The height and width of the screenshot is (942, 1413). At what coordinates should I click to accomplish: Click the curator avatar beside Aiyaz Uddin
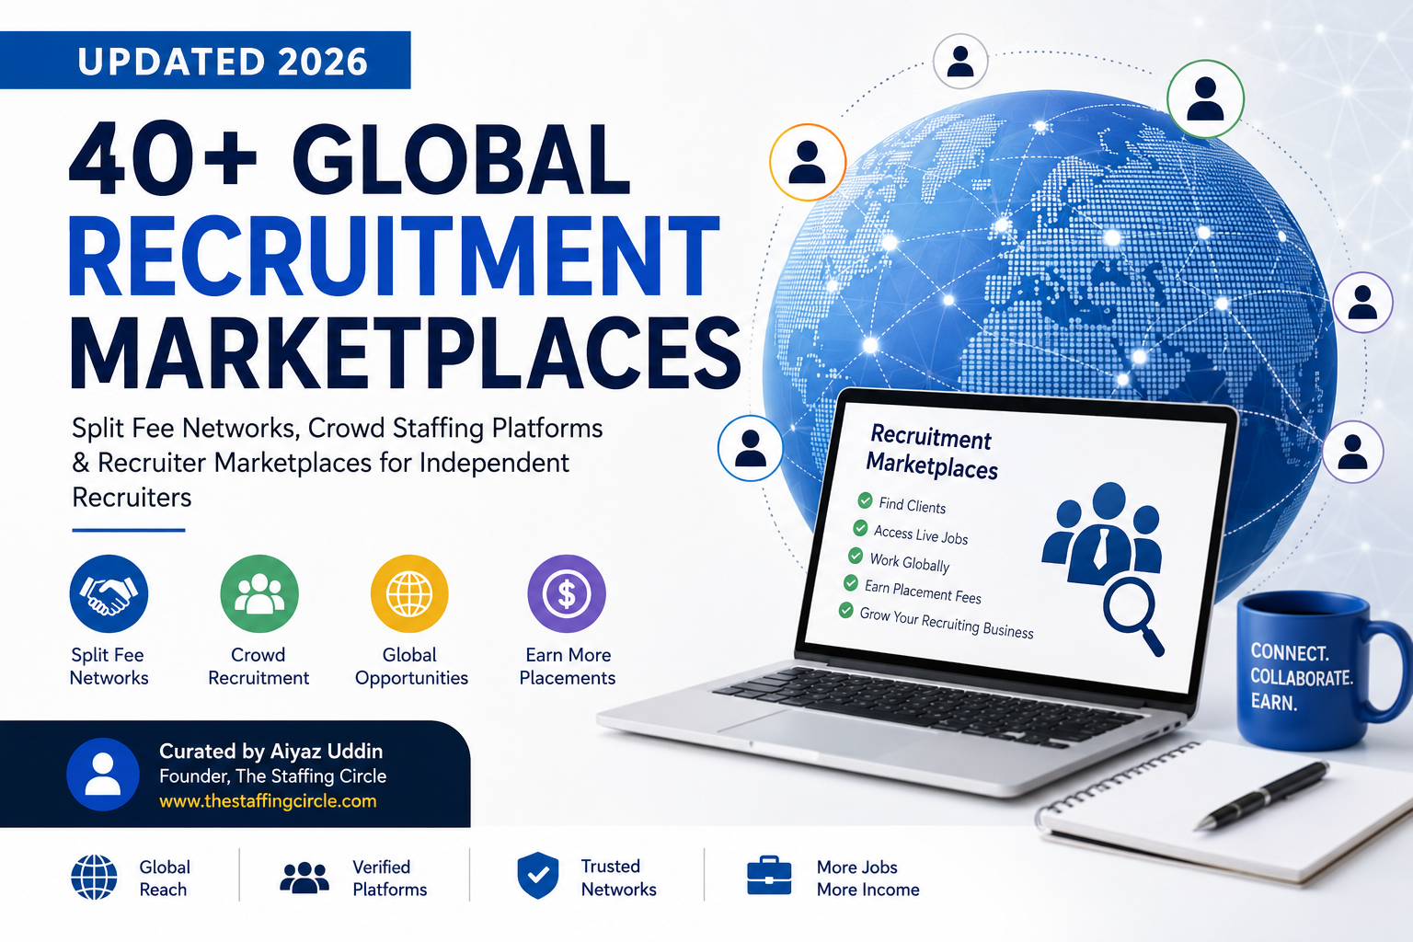[103, 775]
